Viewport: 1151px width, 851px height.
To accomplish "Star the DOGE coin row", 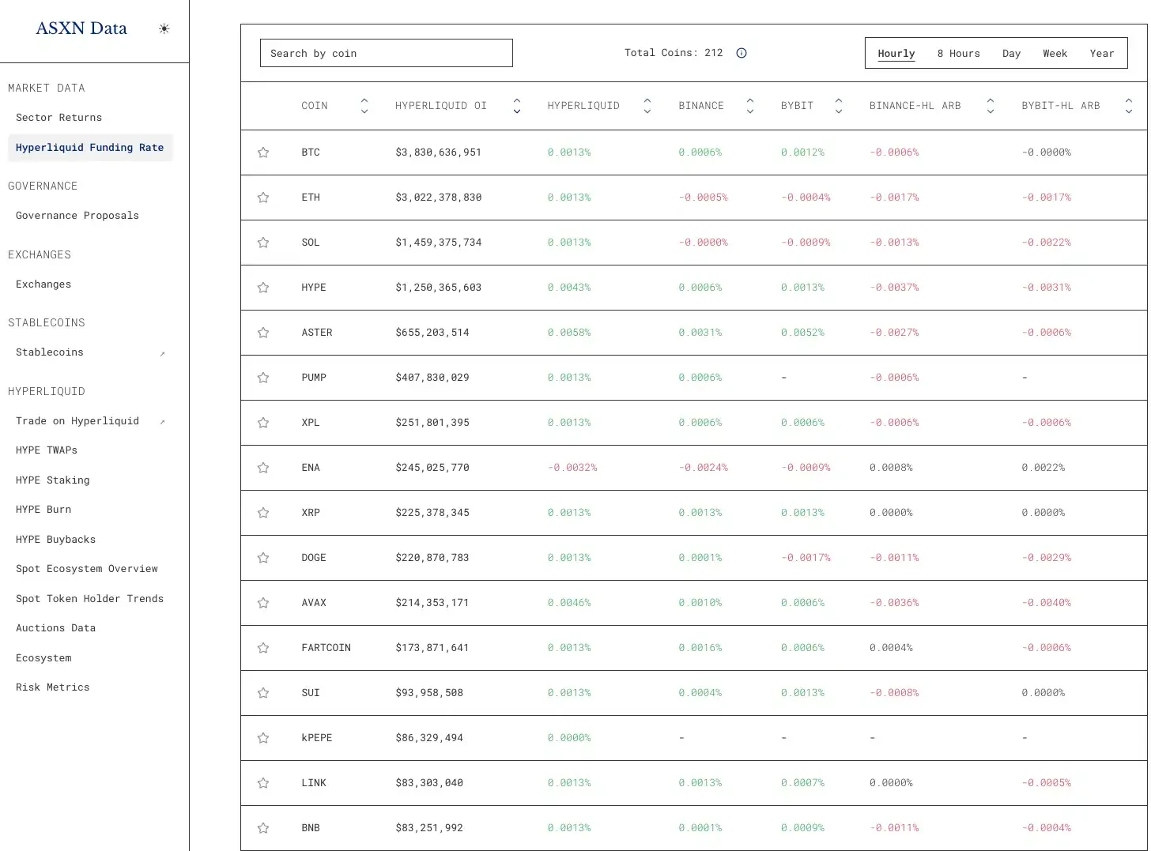I will [262, 558].
